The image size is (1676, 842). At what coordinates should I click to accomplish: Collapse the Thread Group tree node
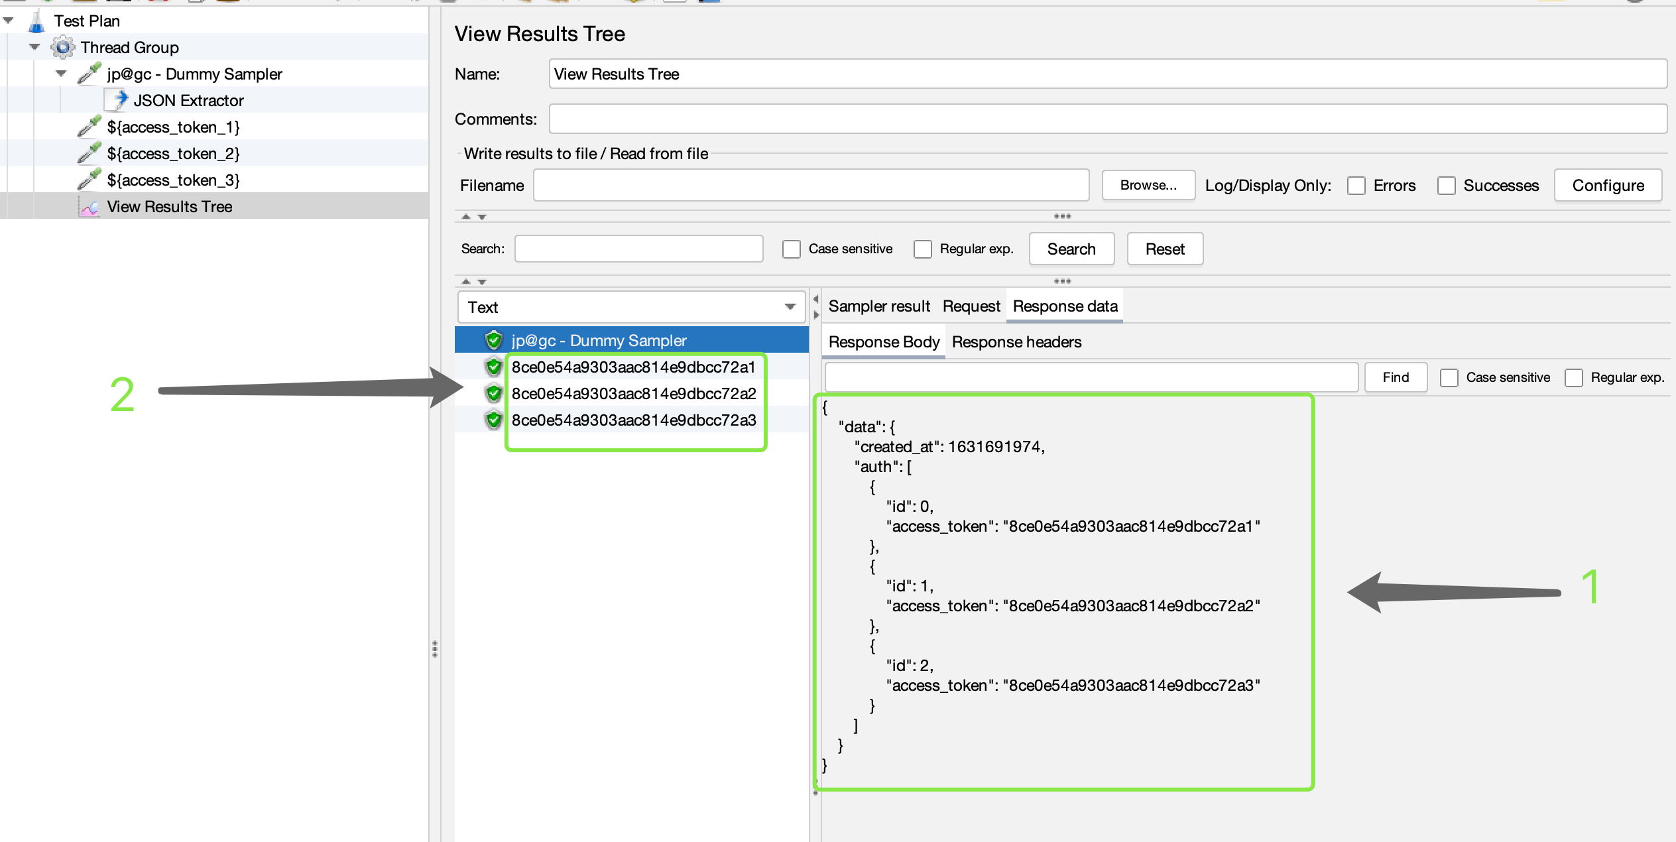coord(34,47)
